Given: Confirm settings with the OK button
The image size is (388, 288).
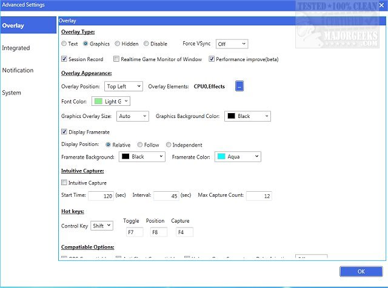Looking at the screenshot, I should pyautogui.click(x=361, y=272).
